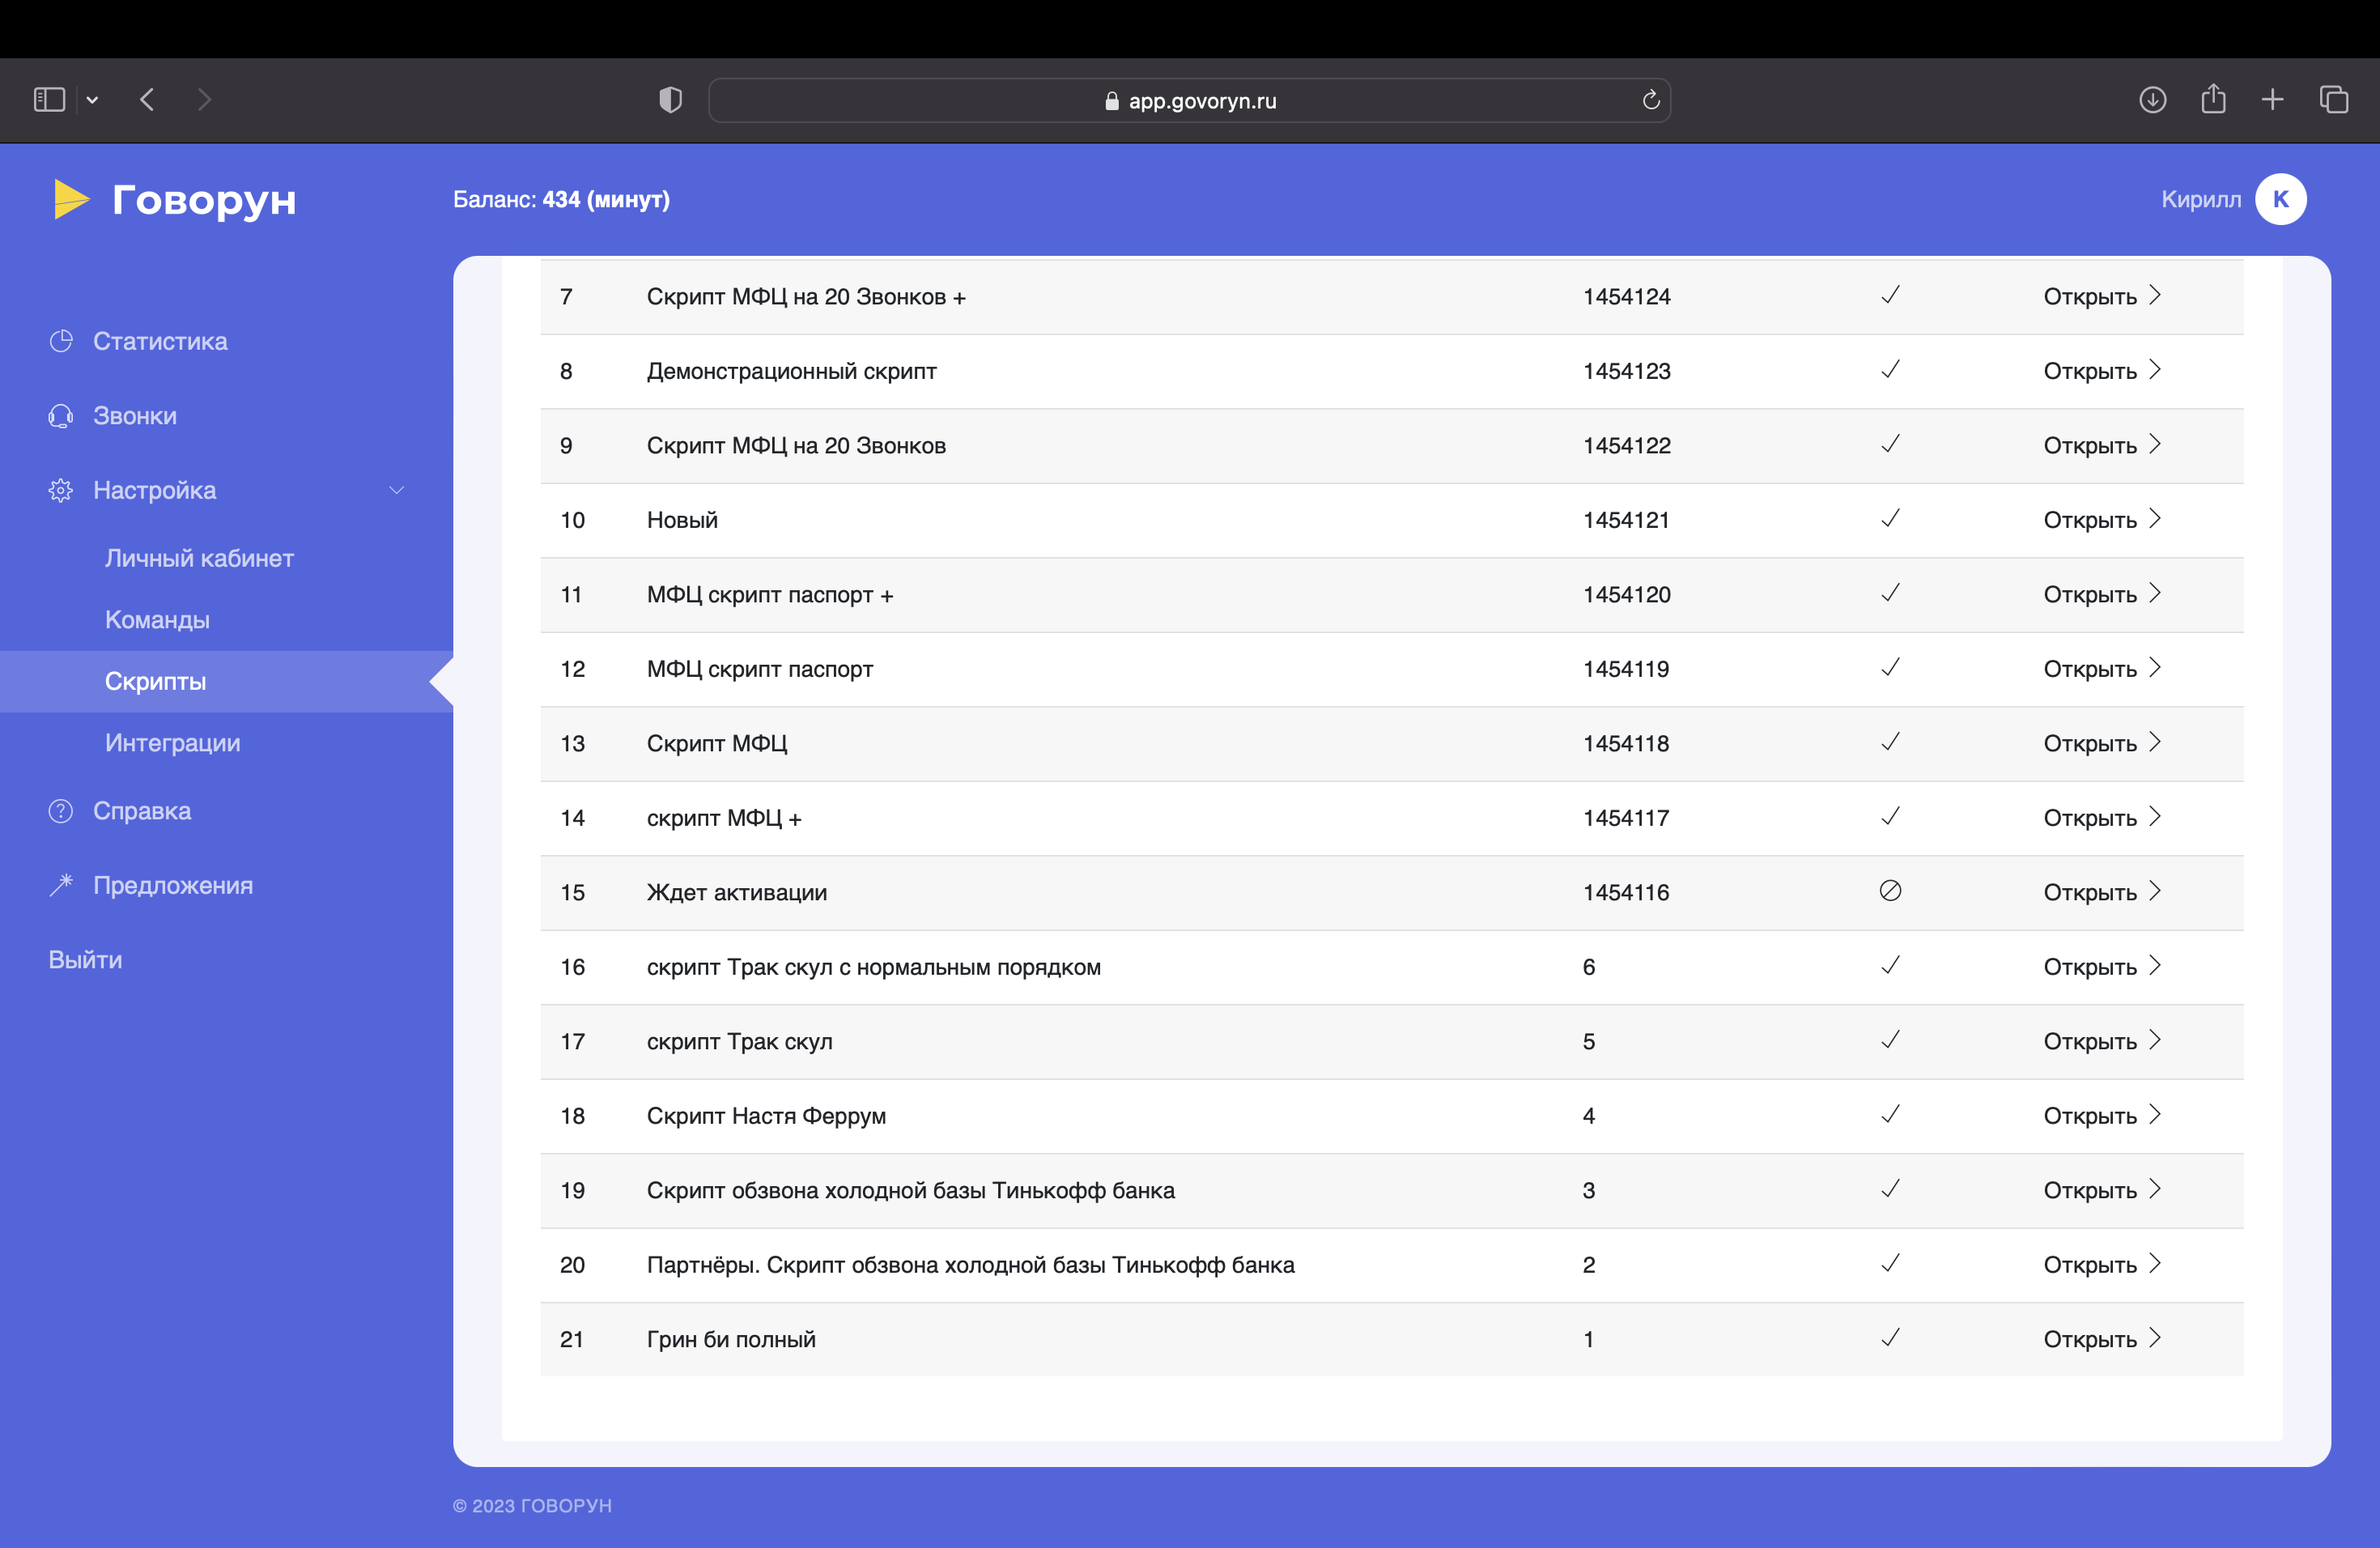This screenshot has width=2380, height=1548.
Task: Select Команды in the settings submenu
Action: tap(157, 620)
